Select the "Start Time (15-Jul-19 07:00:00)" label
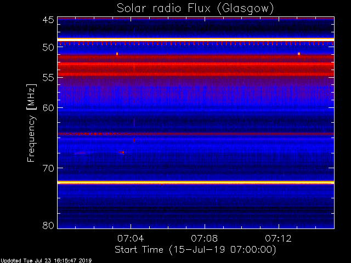This screenshot has height=263, width=351. tap(195, 250)
